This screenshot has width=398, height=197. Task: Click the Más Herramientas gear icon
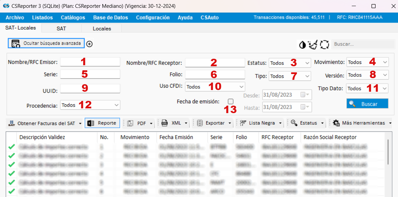(336, 123)
